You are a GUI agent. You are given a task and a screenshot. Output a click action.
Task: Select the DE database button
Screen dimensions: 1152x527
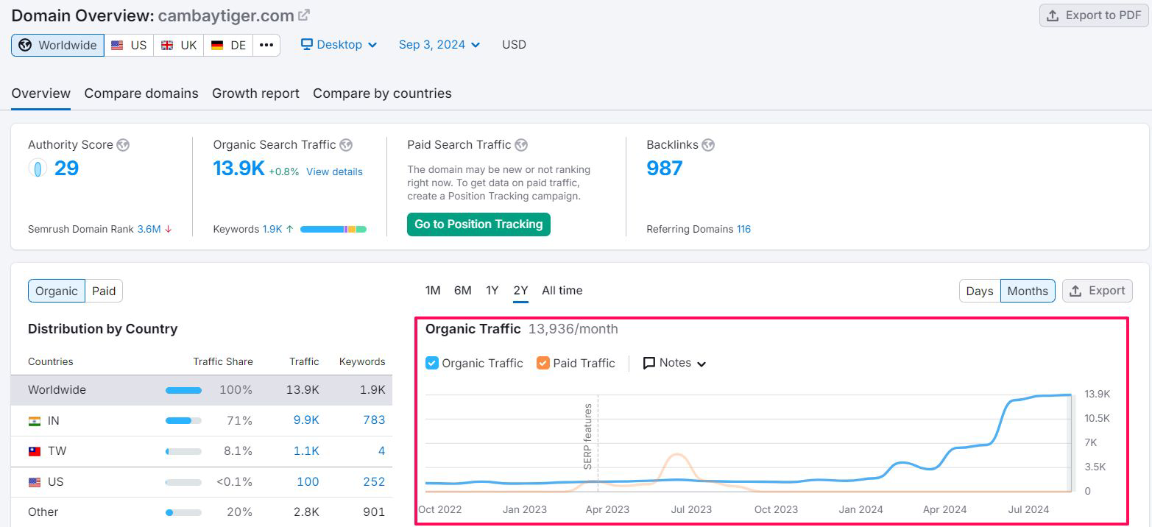pyautogui.click(x=228, y=45)
